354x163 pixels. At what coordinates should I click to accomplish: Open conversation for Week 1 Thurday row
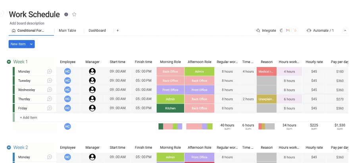pos(50,99)
